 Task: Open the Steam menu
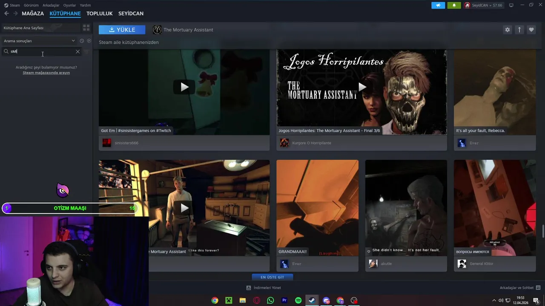[12, 5]
